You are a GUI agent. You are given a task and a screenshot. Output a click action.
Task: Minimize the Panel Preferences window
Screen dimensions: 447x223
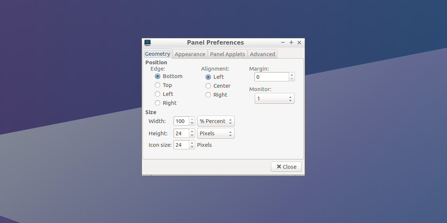pyautogui.click(x=283, y=43)
